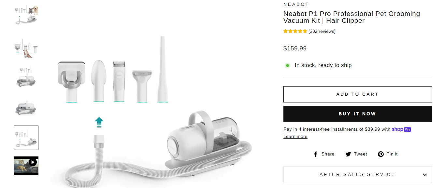Click the currently selected black-bordered thumbnail
The width and height of the screenshot is (445, 188).
[26, 138]
